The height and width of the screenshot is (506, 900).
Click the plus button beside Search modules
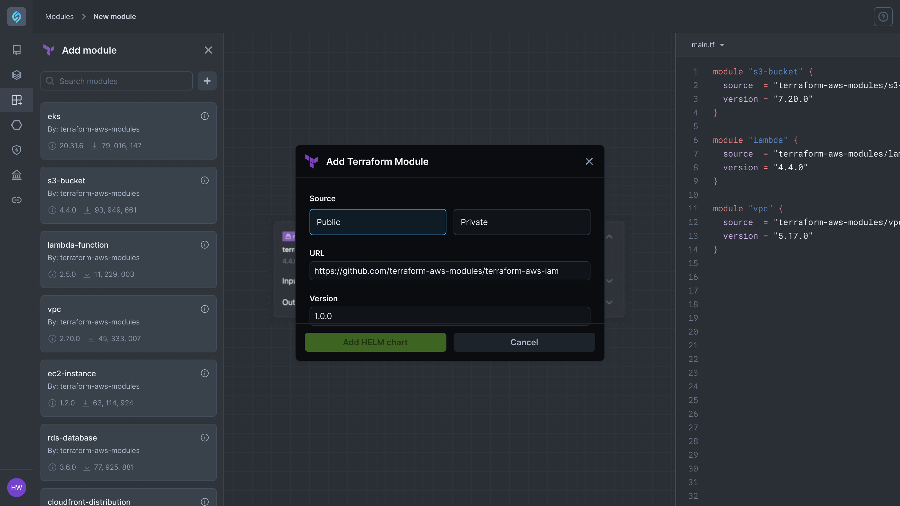[x=207, y=81]
